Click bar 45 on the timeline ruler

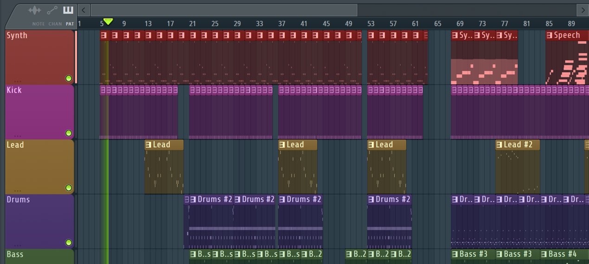[x=327, y=24]
